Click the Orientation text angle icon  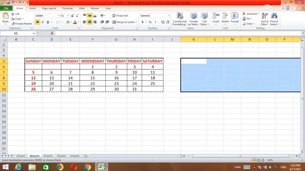(x=102, y=16)
